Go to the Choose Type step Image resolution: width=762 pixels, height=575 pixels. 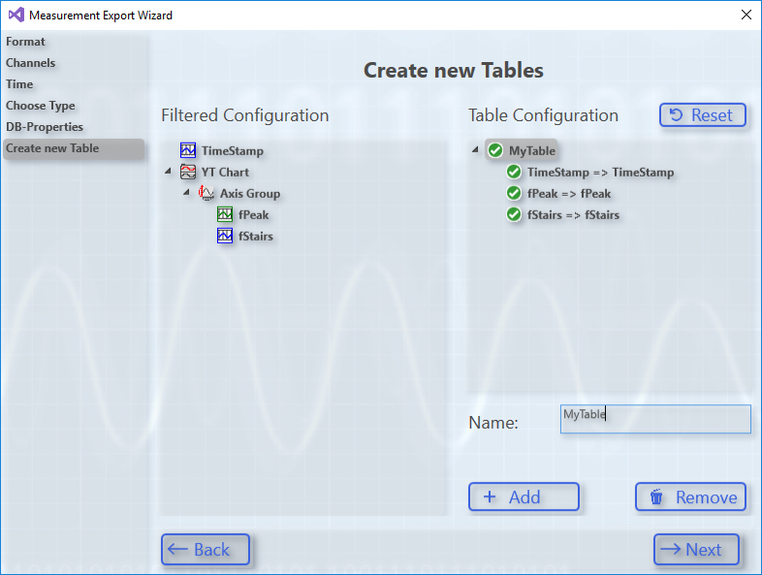(x=41, y=106)
